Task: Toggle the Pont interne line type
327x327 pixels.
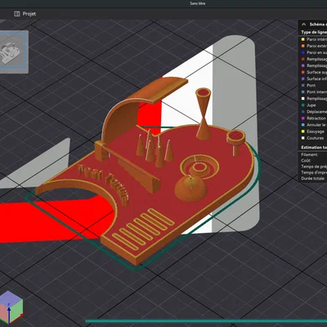Action: [x=313, y=92]
